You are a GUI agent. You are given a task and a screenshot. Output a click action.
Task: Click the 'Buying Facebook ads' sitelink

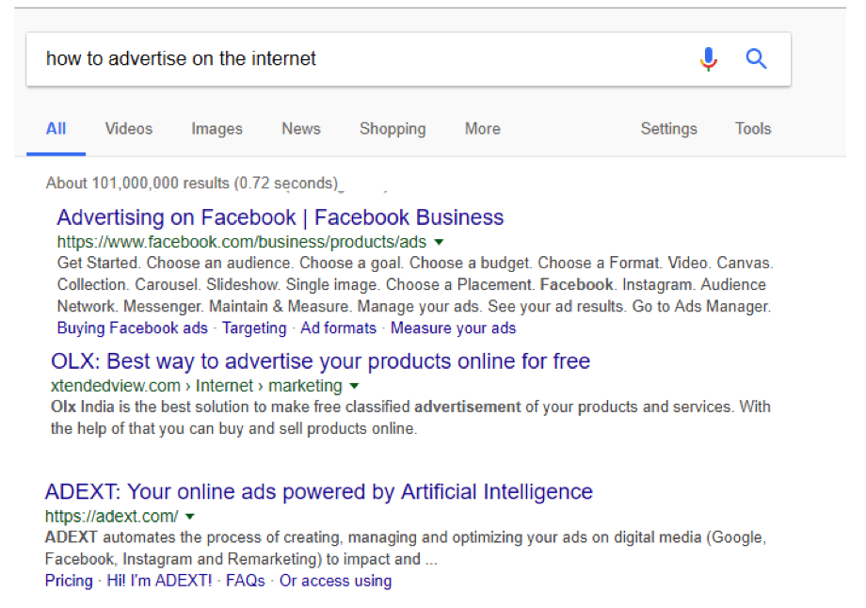(x=133, y=328)
